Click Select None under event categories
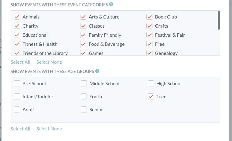232x141 pixels. tap(49, 62)
